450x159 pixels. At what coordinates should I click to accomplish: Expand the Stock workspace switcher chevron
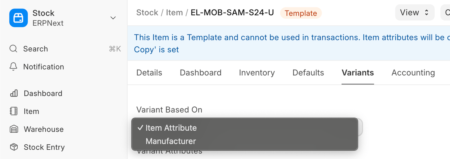point(113,18)
